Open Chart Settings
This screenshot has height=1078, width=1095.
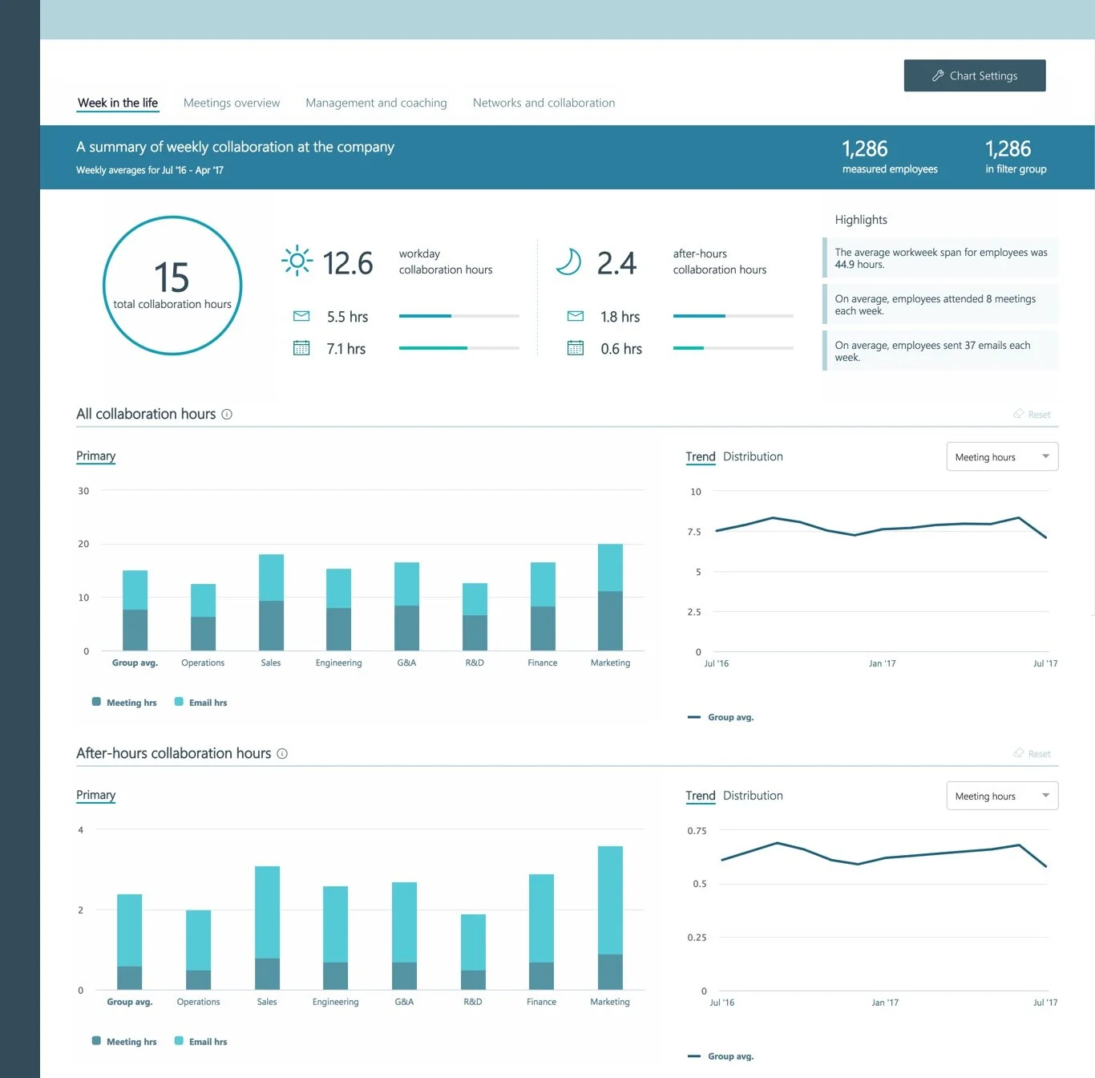coord(975,75)
